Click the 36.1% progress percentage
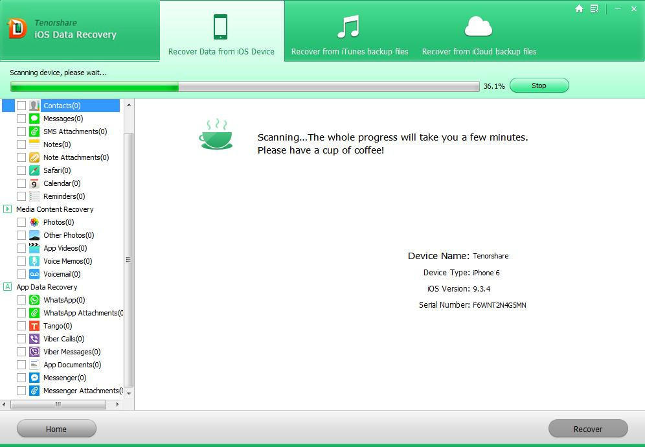Viewport: 645px width, 447px height. coord(494,86)
